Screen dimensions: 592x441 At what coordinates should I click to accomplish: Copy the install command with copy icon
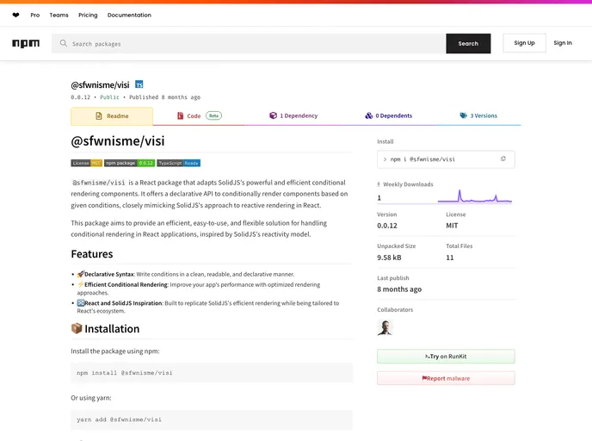click(503, 159)
